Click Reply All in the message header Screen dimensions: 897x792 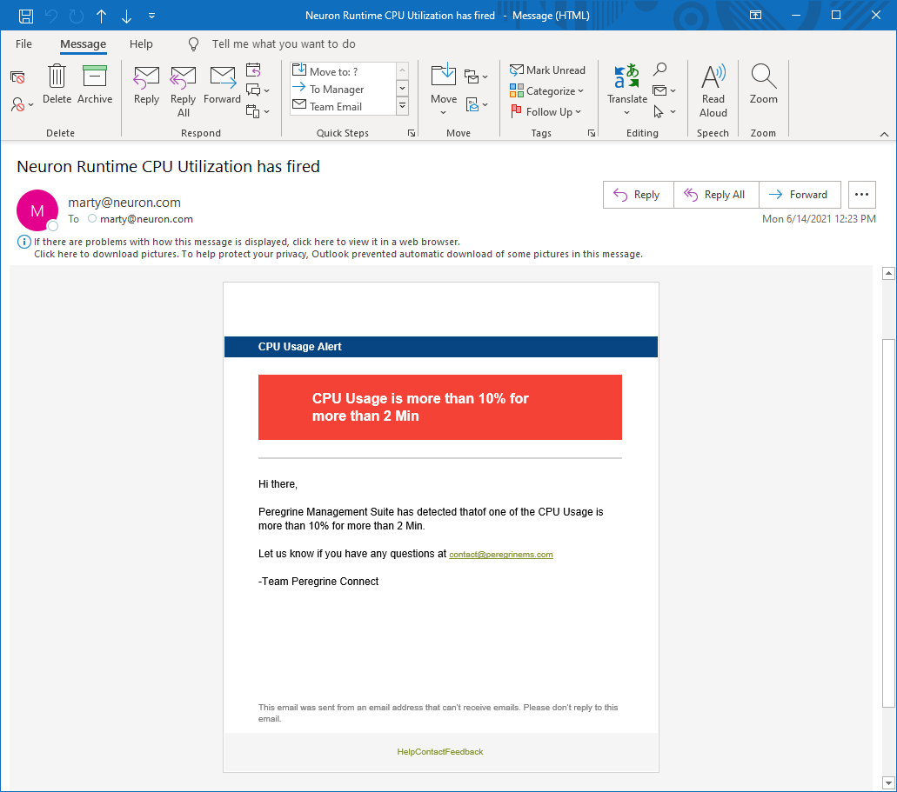[x=716, y=195]
